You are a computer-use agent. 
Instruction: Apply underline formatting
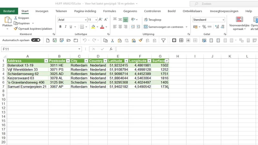71,27
